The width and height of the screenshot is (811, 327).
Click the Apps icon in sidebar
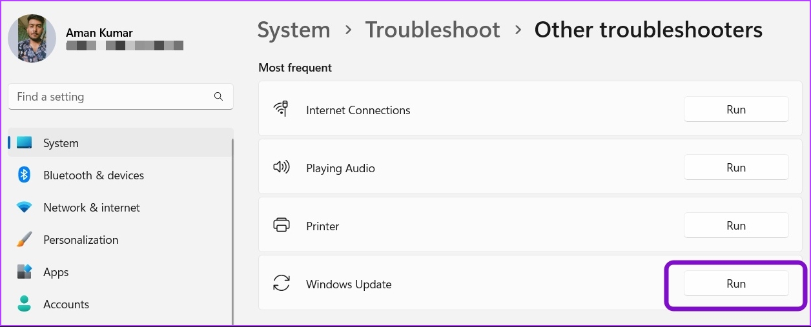pos(25,272)
